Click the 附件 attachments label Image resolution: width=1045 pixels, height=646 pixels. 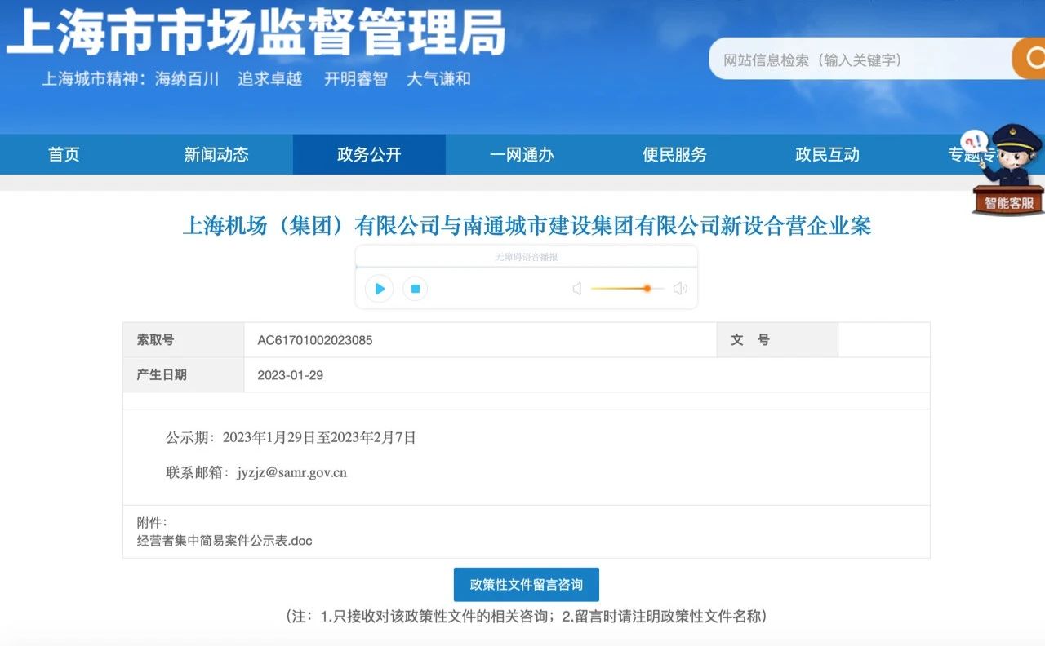pyautogui.click(x=152, y=522)
